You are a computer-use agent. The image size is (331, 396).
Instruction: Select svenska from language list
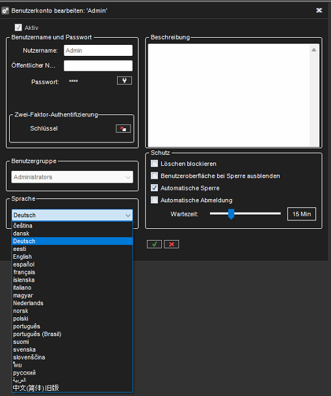[x=72, y=350]
